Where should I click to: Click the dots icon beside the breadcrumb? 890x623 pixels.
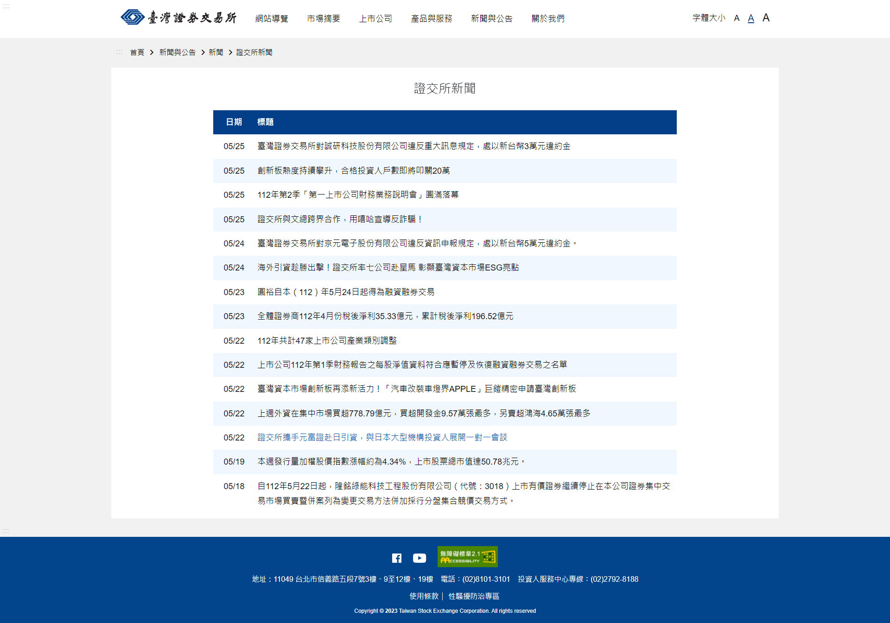120,52
